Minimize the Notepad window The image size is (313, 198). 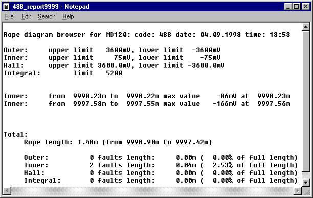tap(288, 7)
